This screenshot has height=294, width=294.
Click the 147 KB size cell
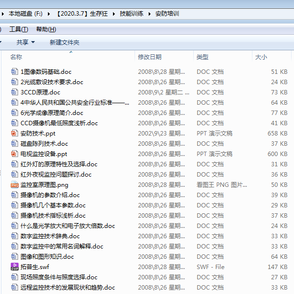click(277, 267)
